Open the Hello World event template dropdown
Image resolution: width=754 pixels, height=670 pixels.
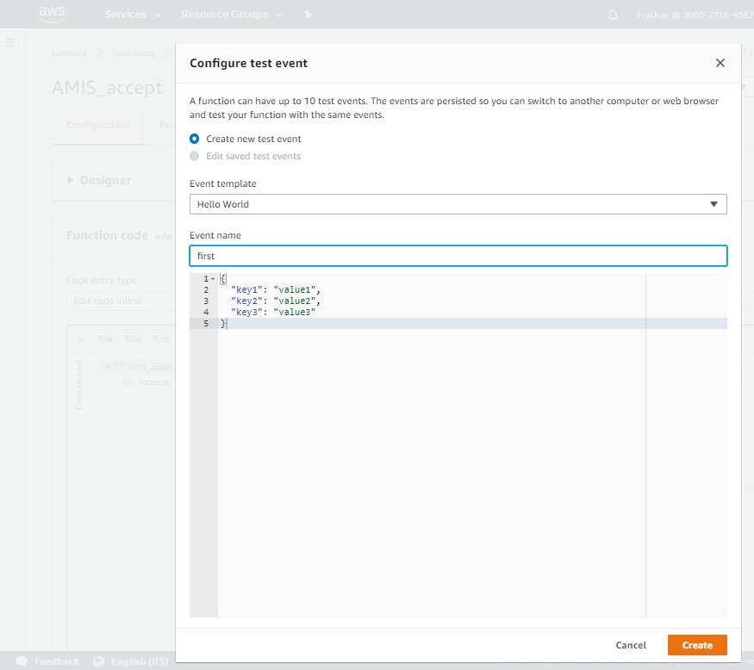458,204
